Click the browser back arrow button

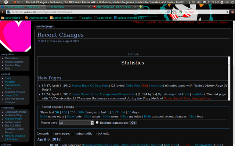click(3, 12)
